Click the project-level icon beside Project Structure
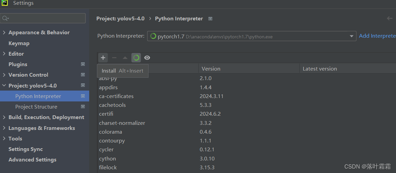 click(83, 107)
